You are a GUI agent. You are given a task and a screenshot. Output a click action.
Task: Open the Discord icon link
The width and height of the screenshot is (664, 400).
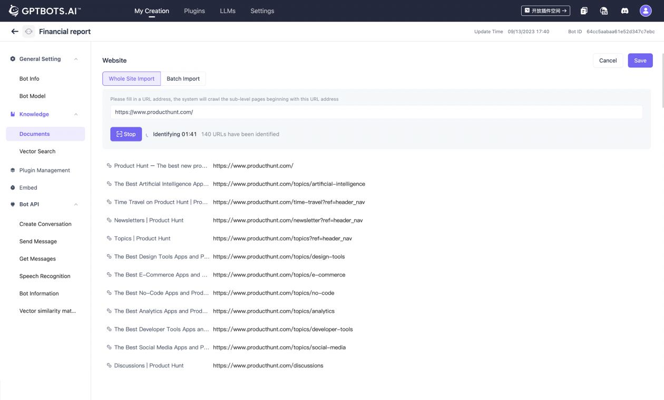[624, 11]
